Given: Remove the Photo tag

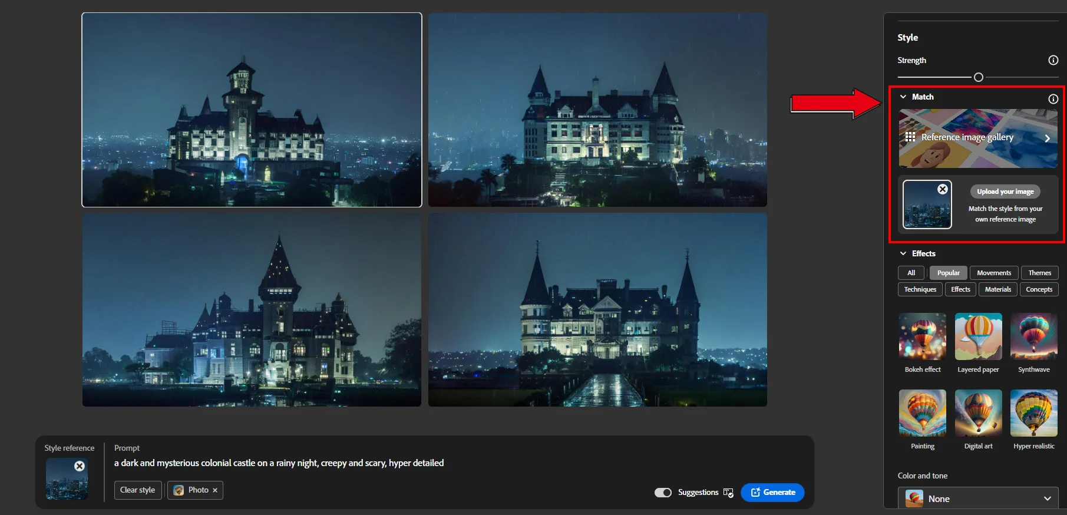Looking at the screenshot, I should pos(215,490).
